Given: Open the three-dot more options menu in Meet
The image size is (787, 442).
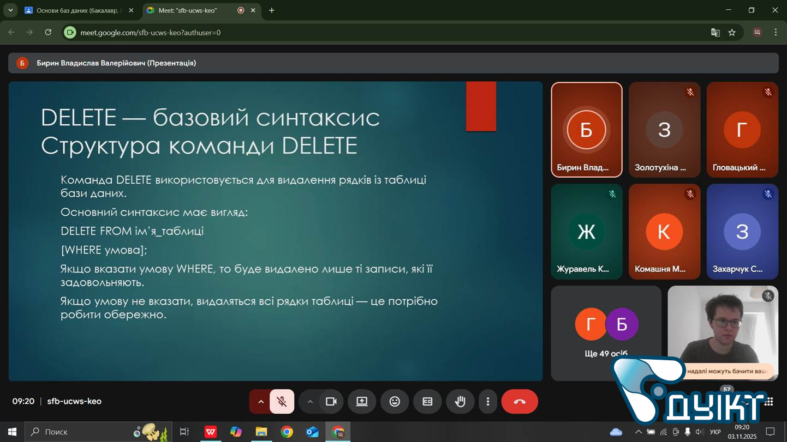Looking at the screenshot, I should click(x=488, y=402).
